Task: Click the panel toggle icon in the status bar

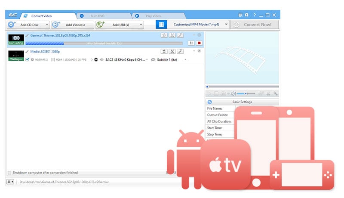Action: 10,182
